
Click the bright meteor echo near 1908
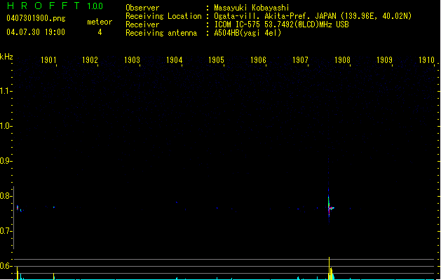click(x=330, y=208)
